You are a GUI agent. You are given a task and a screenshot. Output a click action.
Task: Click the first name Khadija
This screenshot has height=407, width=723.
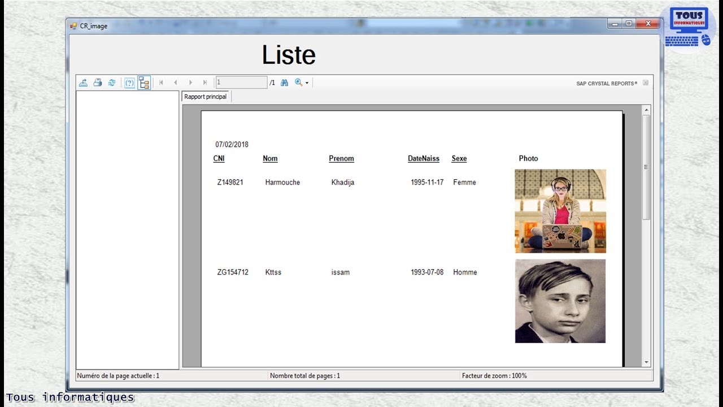coord(343,182)
